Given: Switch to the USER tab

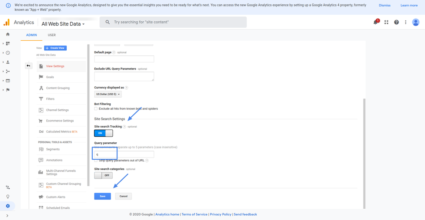Looking at the screenshot, I should point(52,35).
